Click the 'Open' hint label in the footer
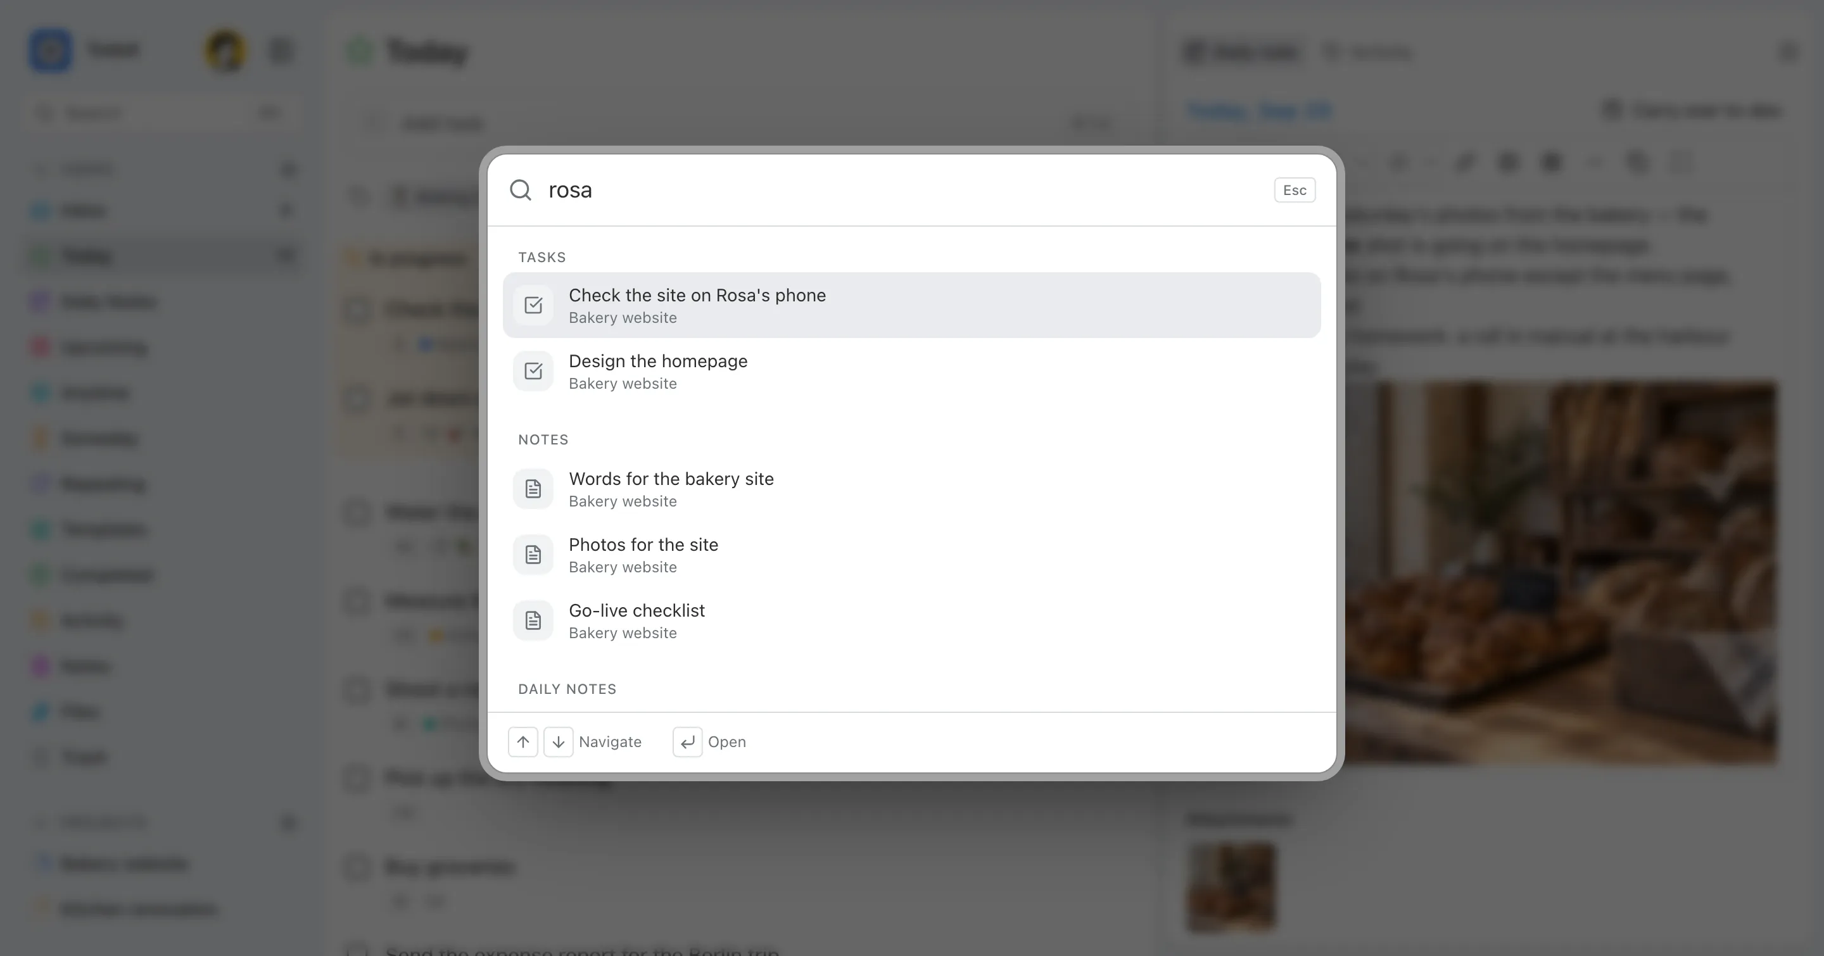The height and width of the screenshot is (956, 1824). click(726, 741)
